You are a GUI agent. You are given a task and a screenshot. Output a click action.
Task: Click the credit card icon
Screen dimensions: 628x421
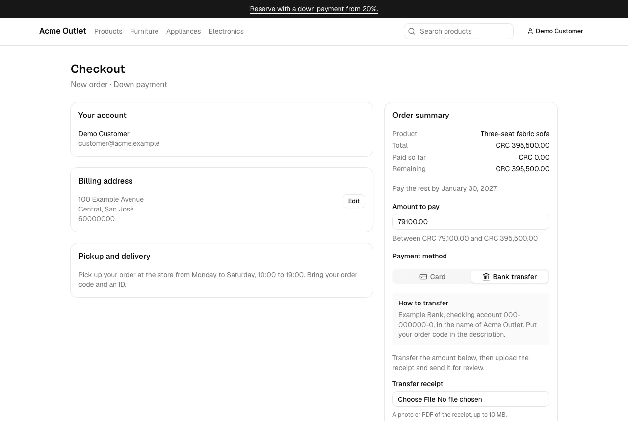coord(423,277)
